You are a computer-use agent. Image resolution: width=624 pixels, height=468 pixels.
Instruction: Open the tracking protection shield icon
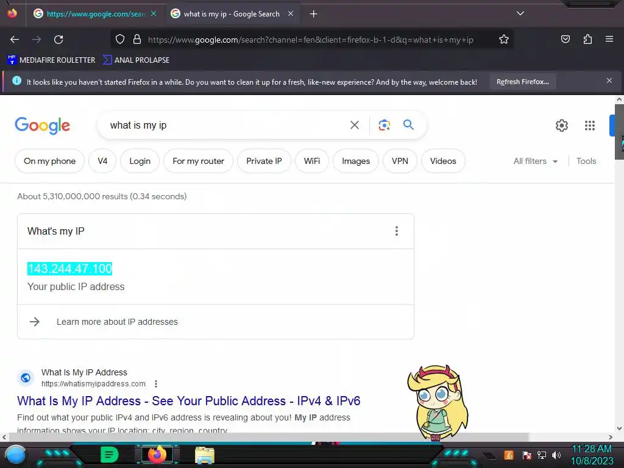point(120,40)
